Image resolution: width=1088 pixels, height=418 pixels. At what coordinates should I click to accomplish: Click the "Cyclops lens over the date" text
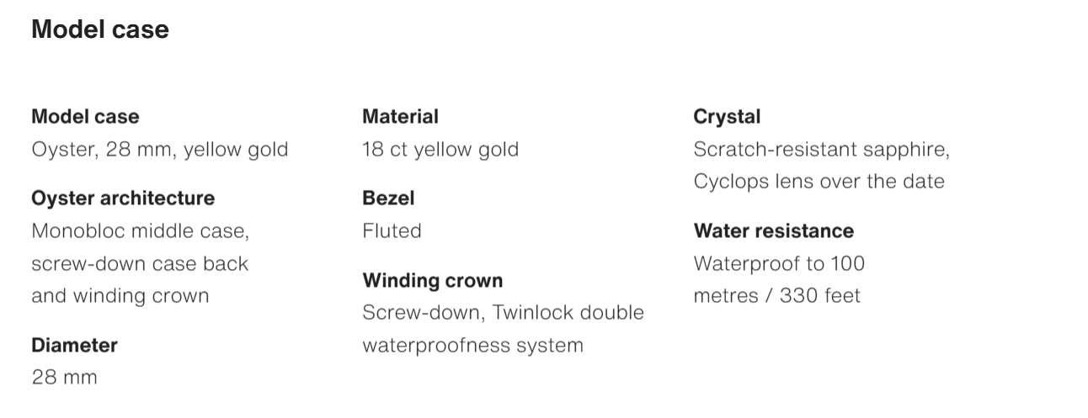819,182
